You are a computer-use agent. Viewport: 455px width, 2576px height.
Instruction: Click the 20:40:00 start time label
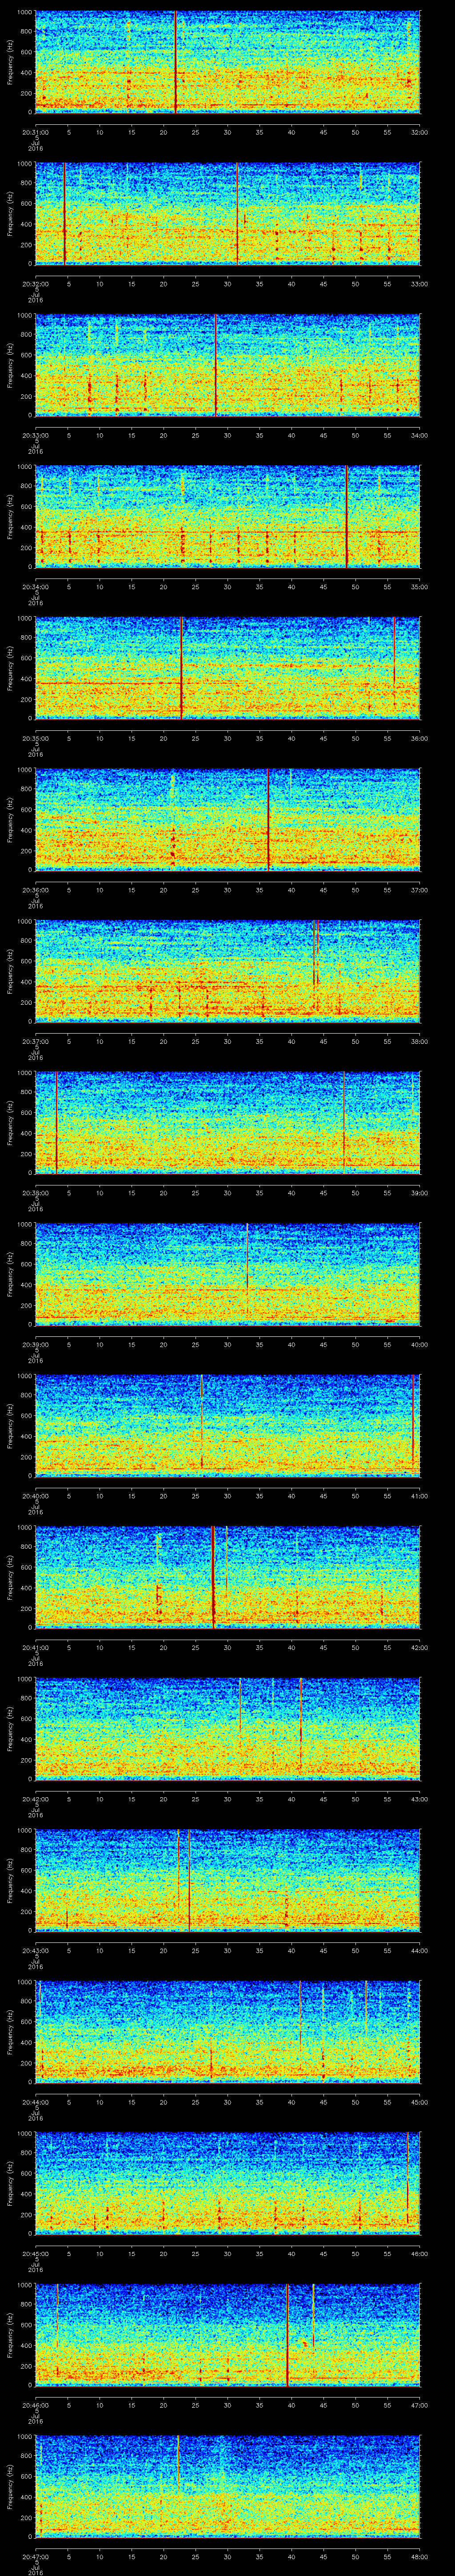coord(36,1495)
